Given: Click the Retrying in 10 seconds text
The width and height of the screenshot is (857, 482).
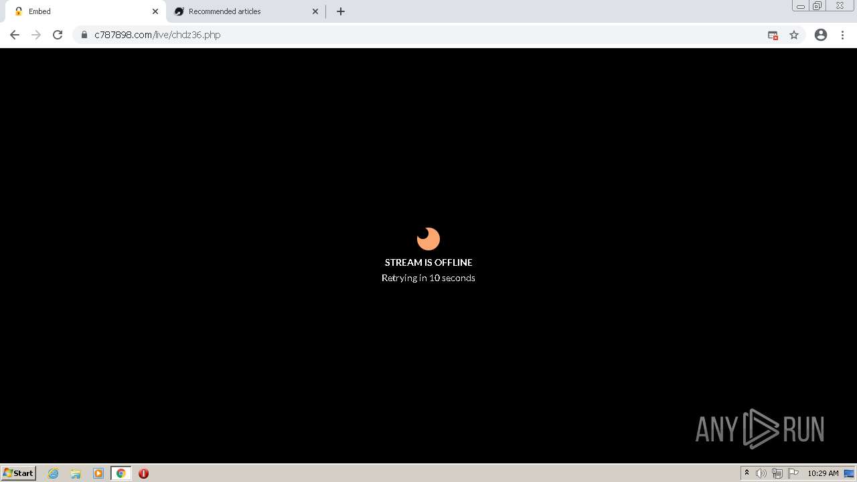Looking at the screenshot, I should coord(428,278).
